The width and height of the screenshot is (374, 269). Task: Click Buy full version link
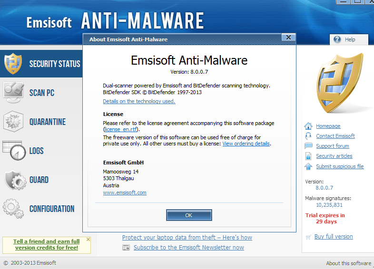tap(334, 236)
